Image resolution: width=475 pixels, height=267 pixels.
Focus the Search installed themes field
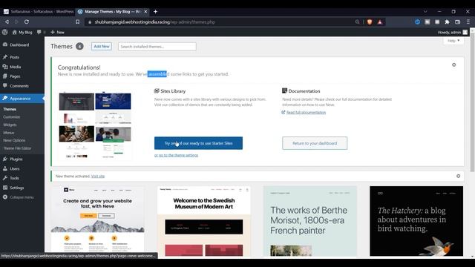click(157, 47)
